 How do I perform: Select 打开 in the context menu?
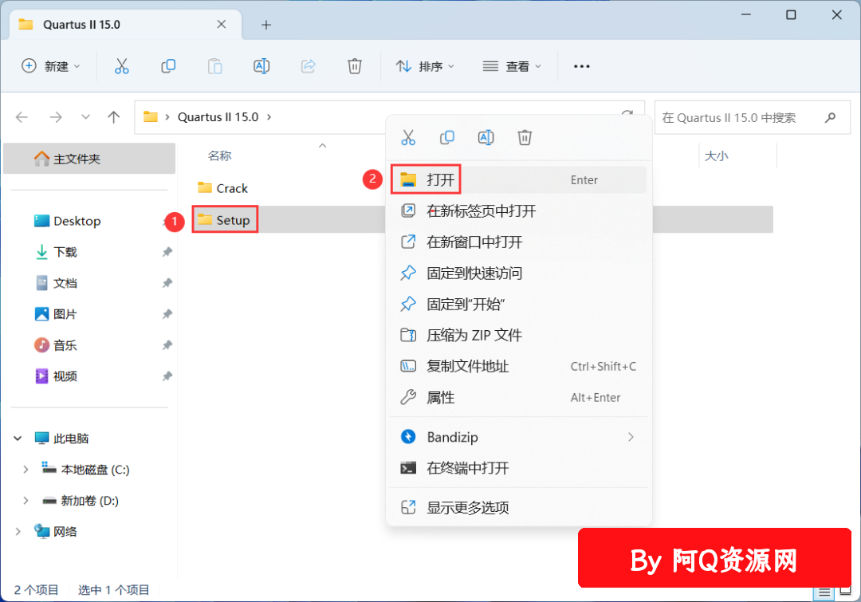(518, 179)
